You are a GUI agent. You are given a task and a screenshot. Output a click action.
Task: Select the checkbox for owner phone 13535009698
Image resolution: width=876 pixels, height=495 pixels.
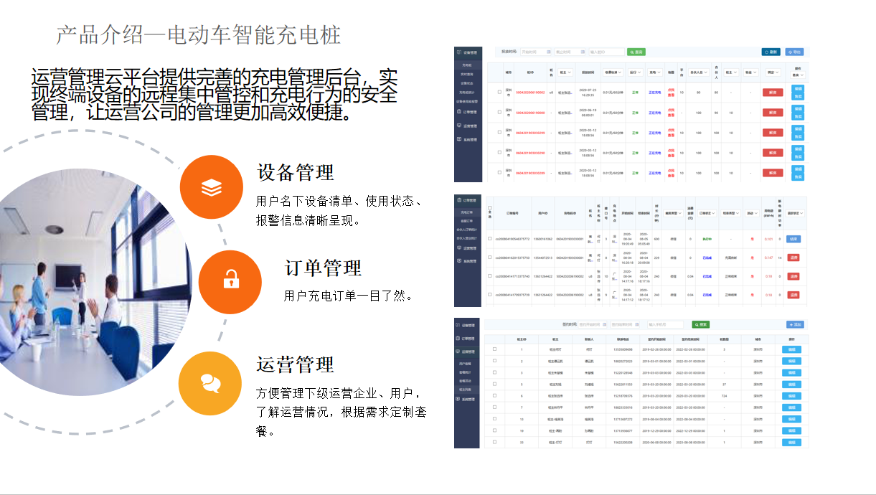(x=494, y=349)
